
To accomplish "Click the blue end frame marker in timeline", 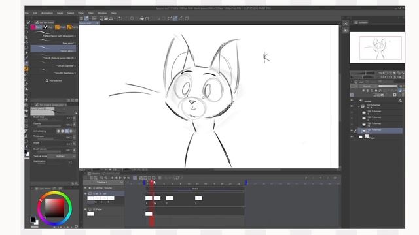I will coord(246,183).
